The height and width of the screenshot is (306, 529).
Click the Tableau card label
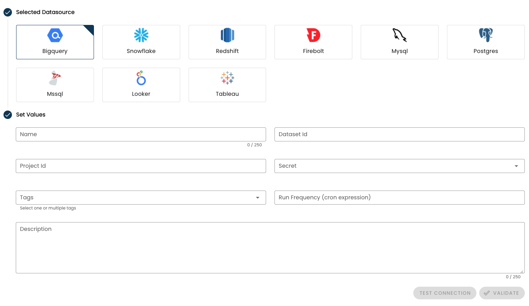228,94
